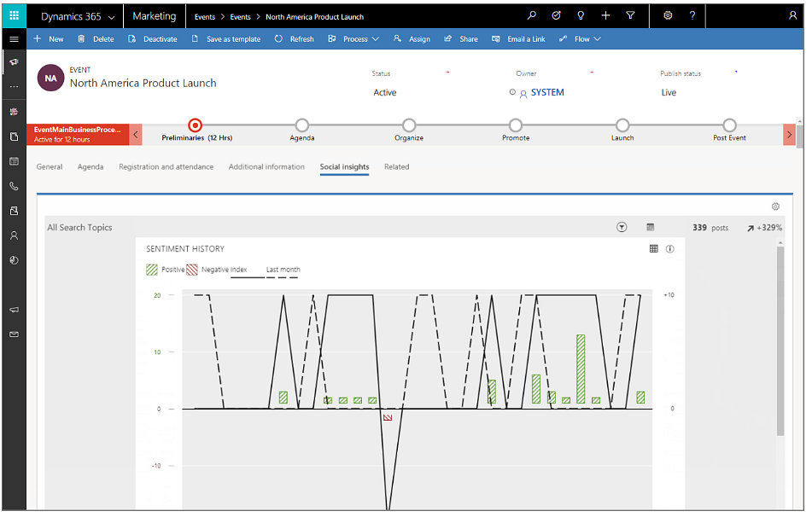Click the right chevron on process bar
Image resolution: width=812 pixels, height=517 pixels.
789,135
